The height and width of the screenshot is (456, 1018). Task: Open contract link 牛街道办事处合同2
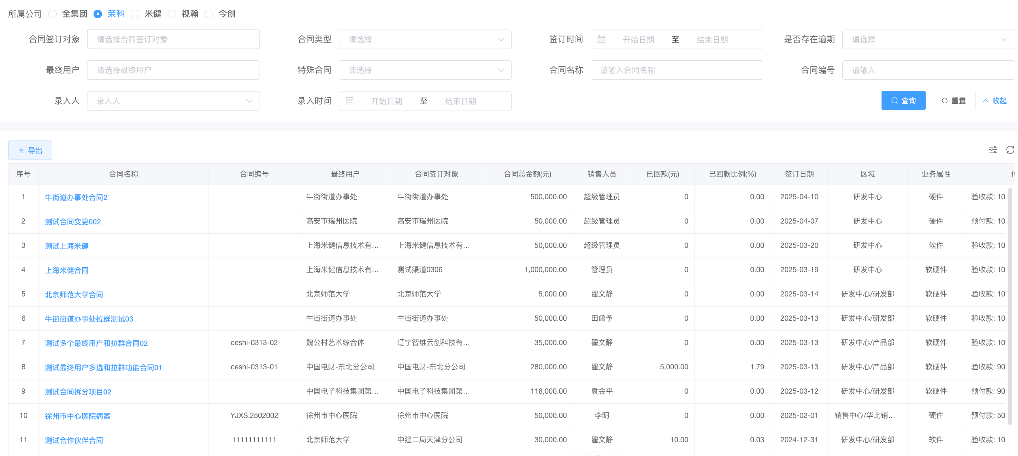76,198
